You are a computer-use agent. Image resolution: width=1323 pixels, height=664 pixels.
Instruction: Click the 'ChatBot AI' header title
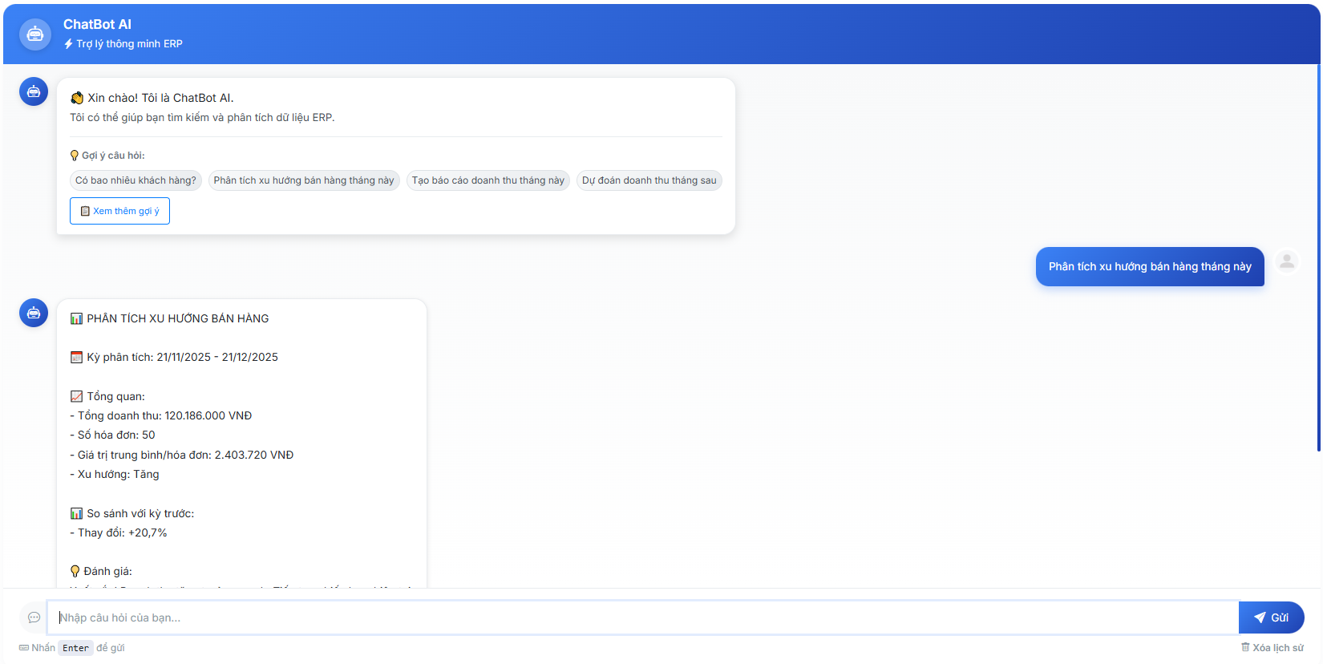pos(97,25)
